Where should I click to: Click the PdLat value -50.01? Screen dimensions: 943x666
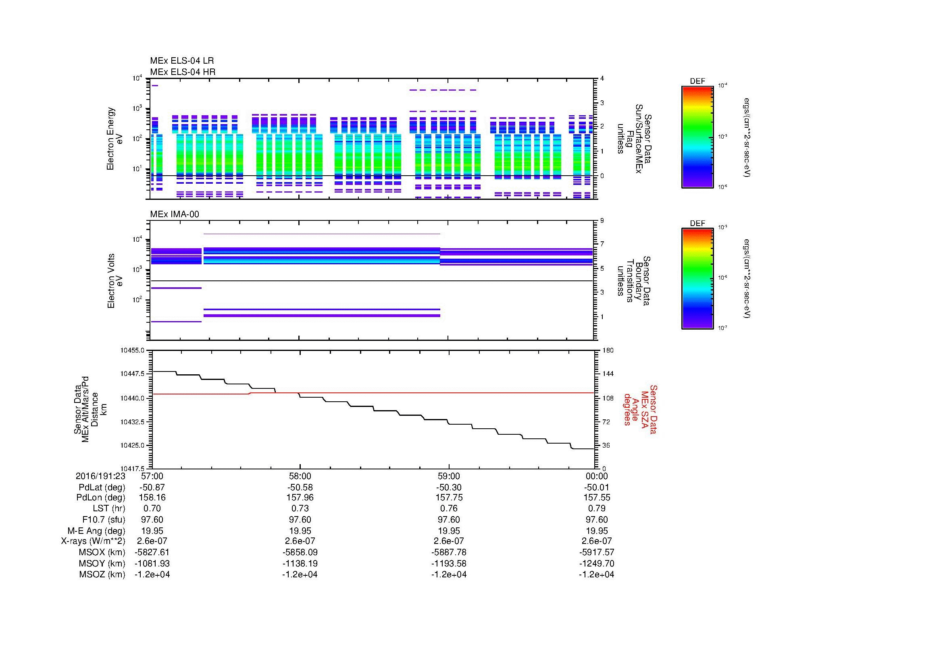click(597, 488)
